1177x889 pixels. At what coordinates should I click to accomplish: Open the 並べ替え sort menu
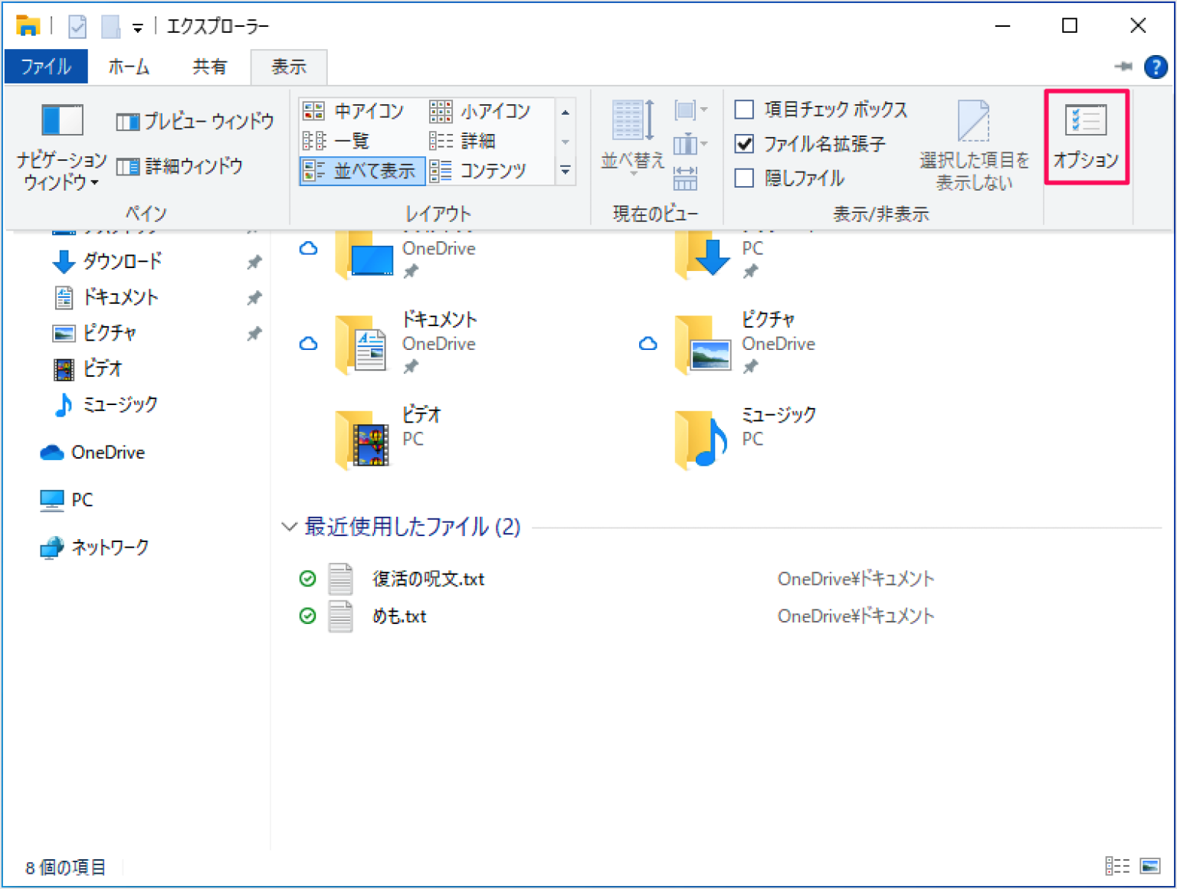click(x=632, y=138)
